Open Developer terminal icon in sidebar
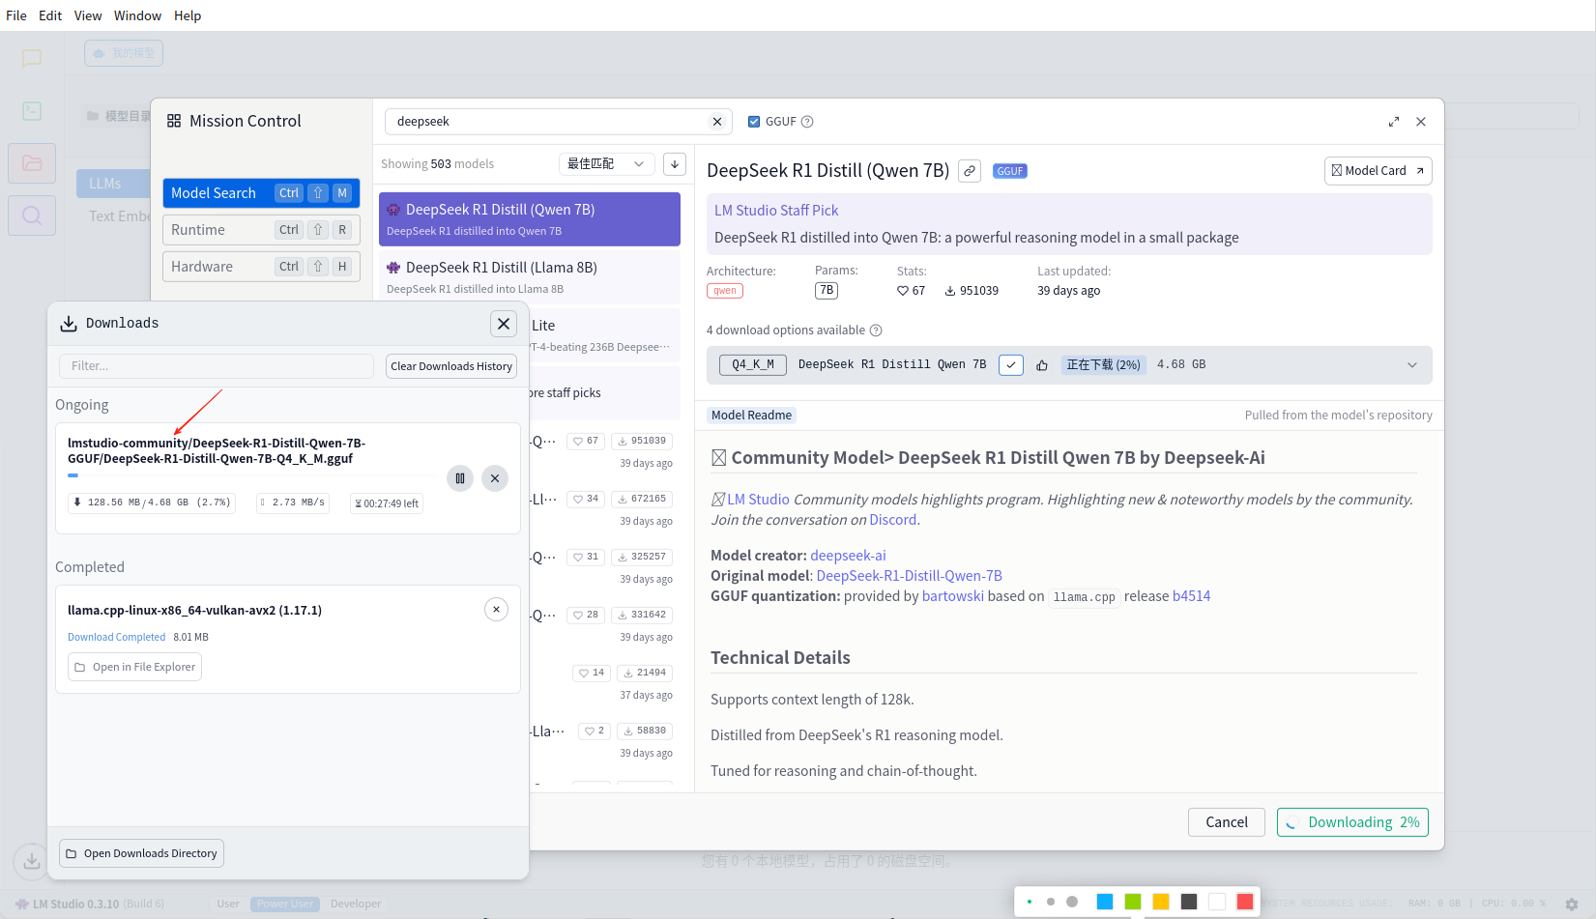Screen dimensions: 1596x919 32,111
